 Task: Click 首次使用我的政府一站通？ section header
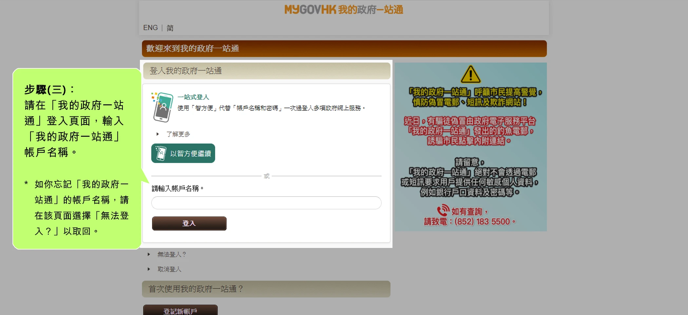[x=266, y=289]
